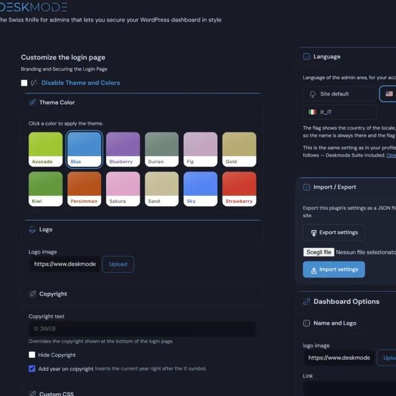Click the Italian flag icon
Viewport: 396px width, 396px height.
(x=312, y=112)
